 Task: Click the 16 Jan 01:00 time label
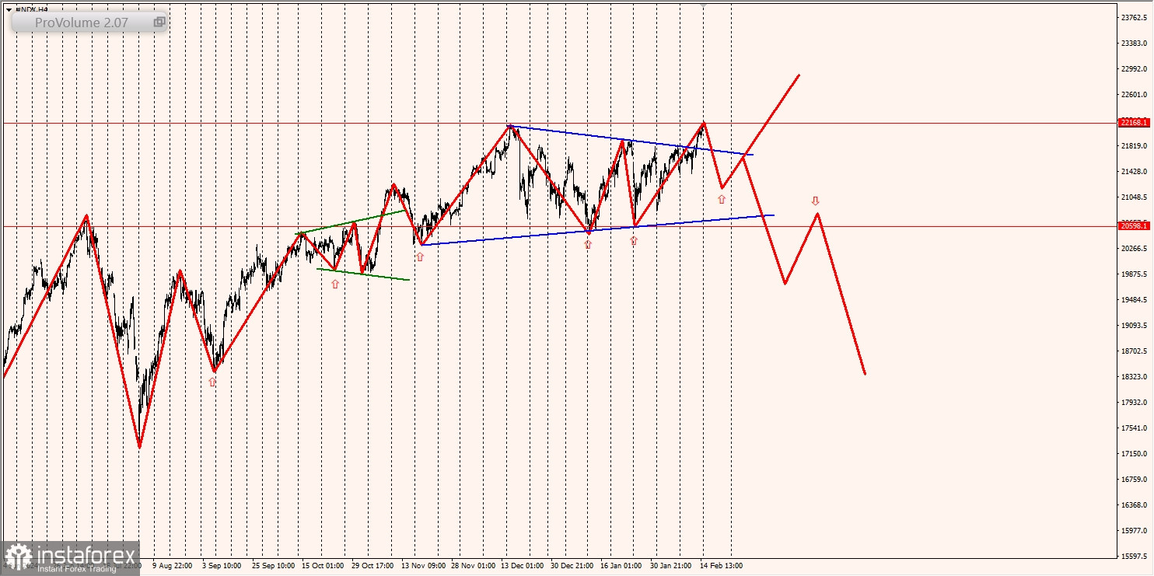(x=621, y=566)
